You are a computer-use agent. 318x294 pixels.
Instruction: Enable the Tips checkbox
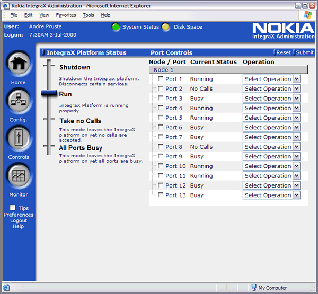click(13, 208)
